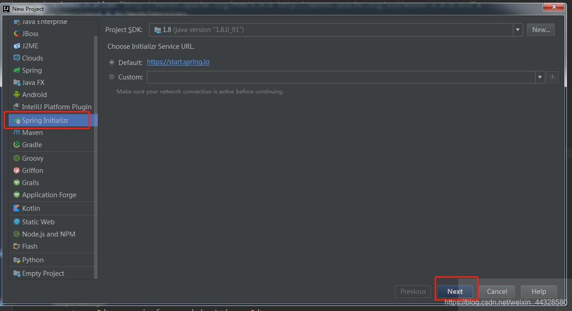This screenshot has width=572, height=311.
Task: Click the Grails icon
Action: [17, 183]
